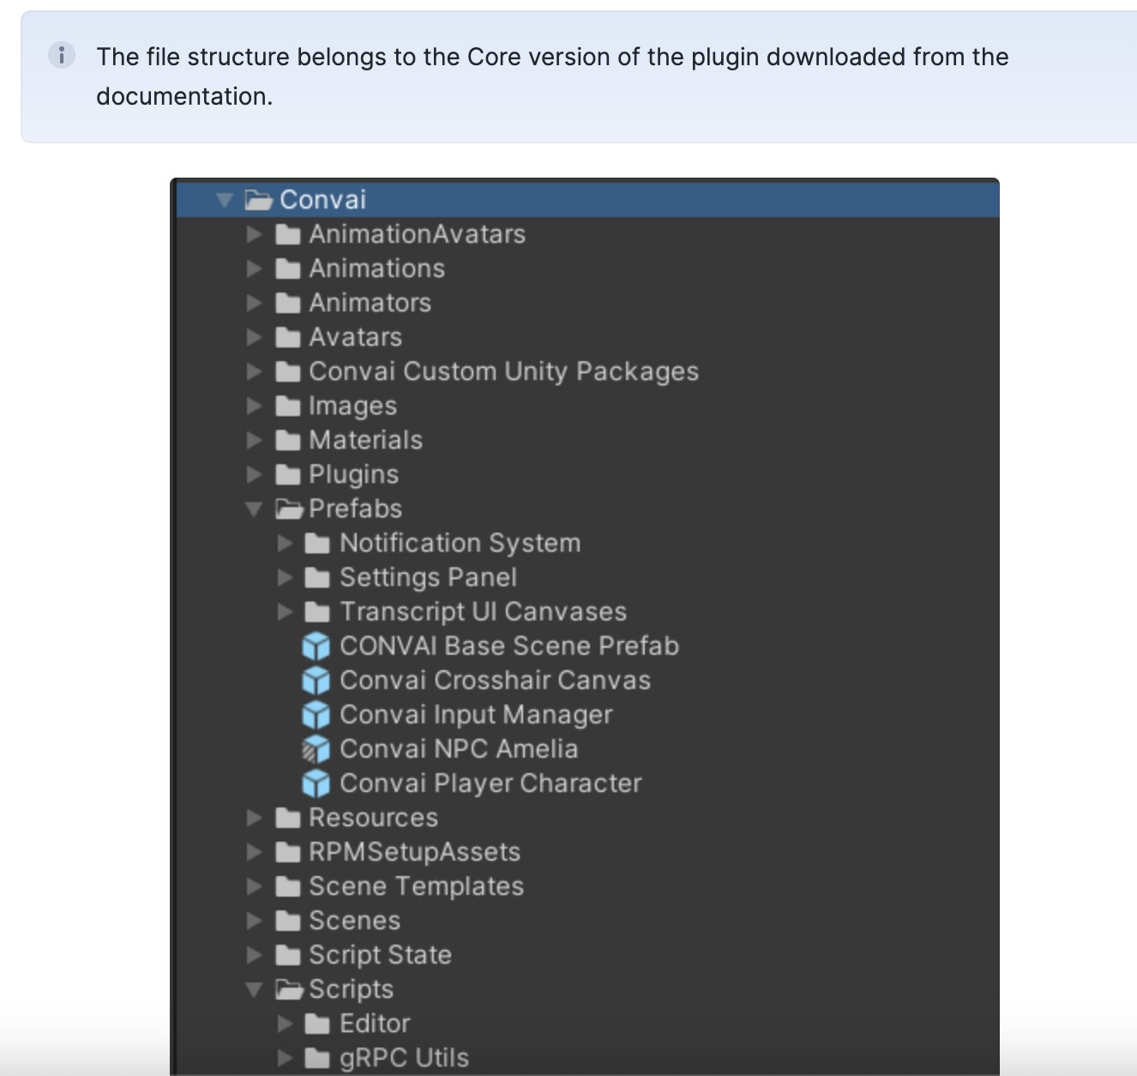
Task: Expand the Plugins folder arrow
Action: 254,475
